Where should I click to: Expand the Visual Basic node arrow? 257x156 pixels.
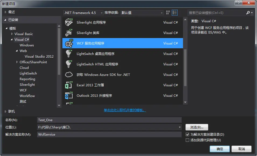[x=12, y=34]
